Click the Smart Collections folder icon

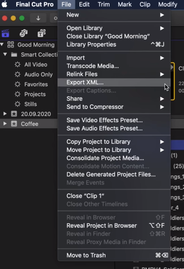pyautogui.click(x=14, y=54)
